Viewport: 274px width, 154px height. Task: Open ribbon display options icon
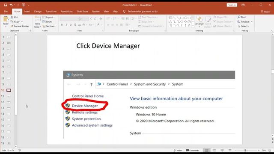tap(243, 5)
